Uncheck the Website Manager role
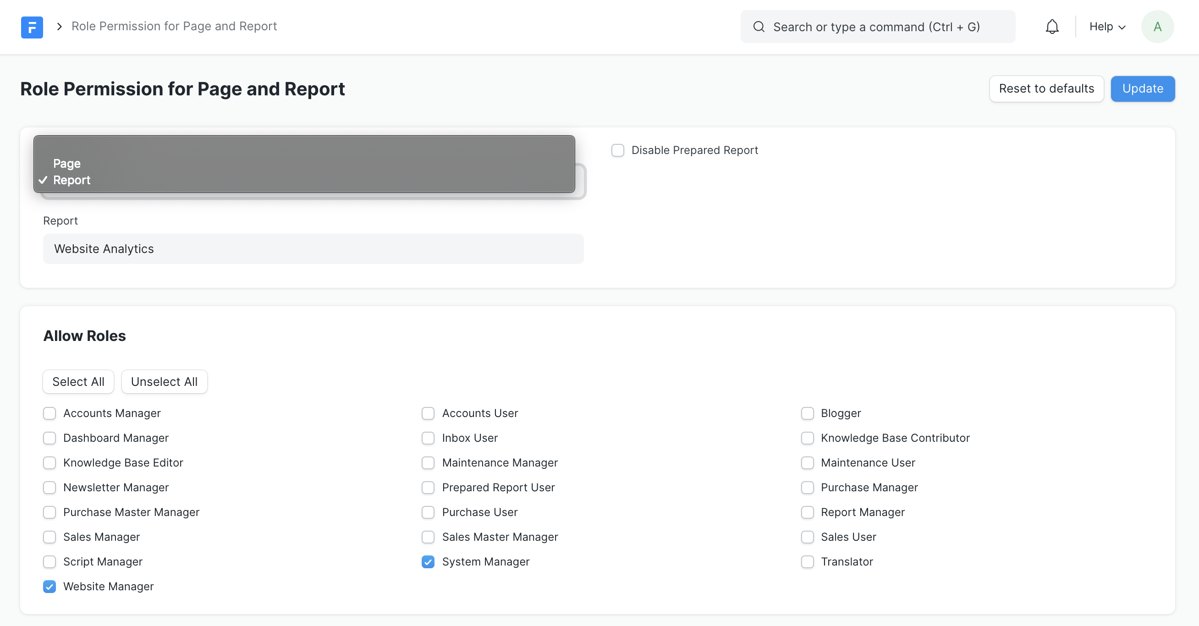This screenshot has height=626, width=1199. (x=49, y=587)
